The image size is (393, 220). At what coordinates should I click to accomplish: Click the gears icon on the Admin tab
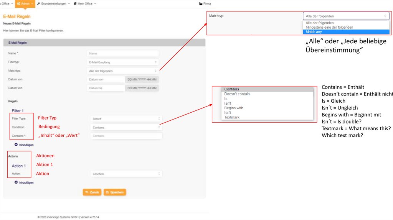19,3
